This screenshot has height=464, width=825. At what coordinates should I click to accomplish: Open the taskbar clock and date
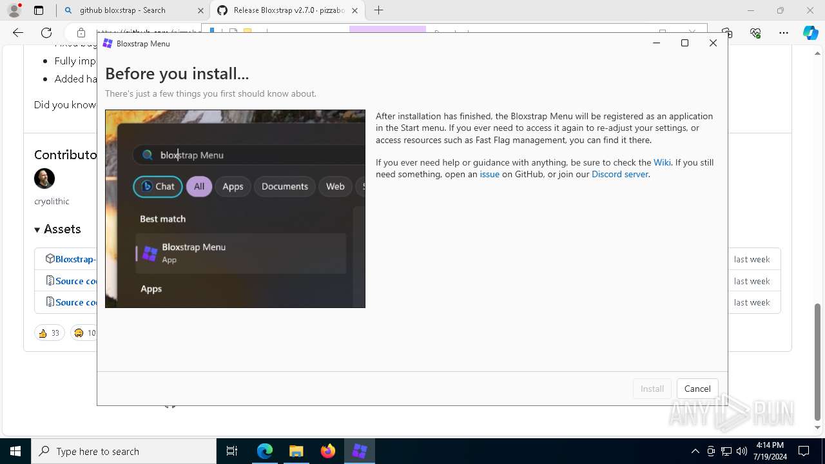[770, 451]
